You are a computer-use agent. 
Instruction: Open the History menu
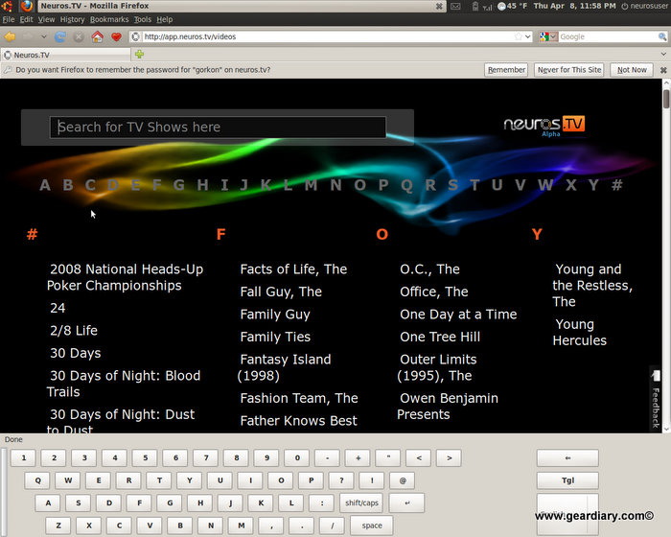tap(72, 19)
